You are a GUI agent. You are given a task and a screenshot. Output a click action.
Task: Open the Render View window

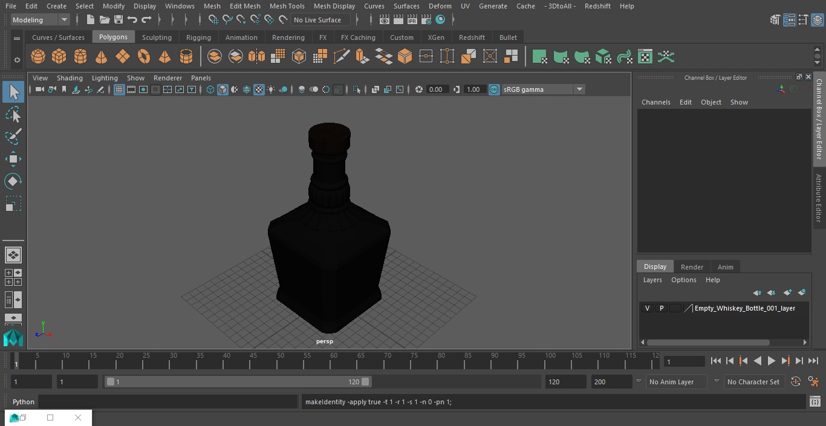[x=385, y=20]
